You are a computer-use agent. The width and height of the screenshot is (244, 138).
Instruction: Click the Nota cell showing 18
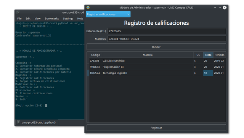(208, 73)
